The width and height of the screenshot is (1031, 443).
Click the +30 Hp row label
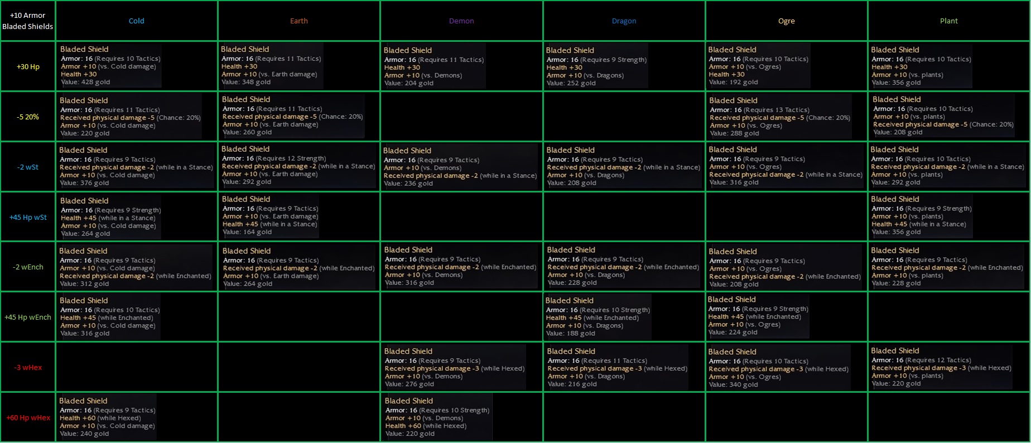[28, 67]
